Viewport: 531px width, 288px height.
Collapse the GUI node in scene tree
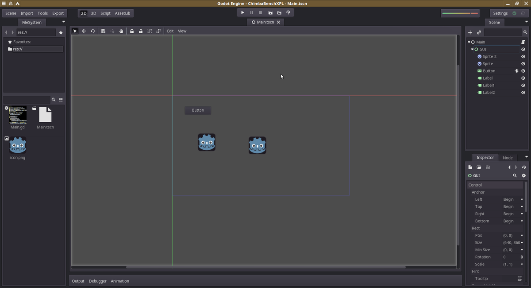[473, 49]
